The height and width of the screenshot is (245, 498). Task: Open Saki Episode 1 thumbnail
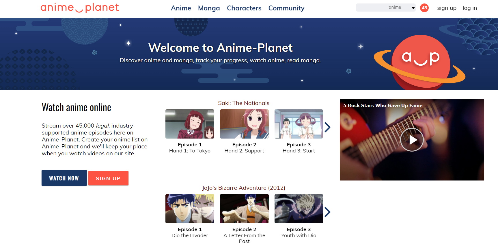(190, 124)
